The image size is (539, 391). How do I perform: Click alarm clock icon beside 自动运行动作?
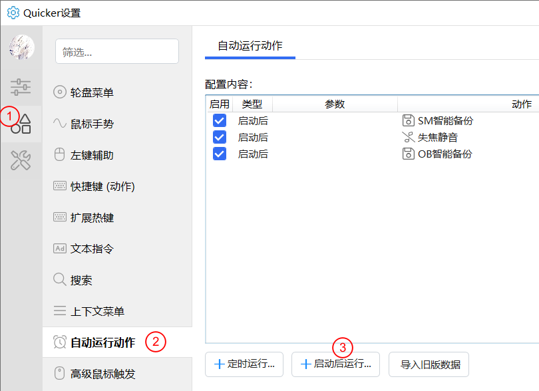point(60,342)
